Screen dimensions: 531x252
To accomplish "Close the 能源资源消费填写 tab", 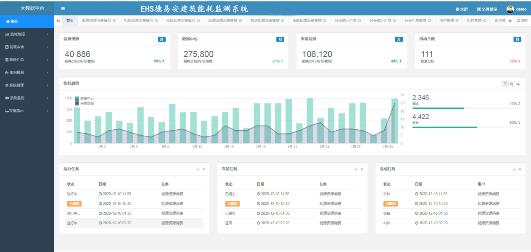I will [114, 21].
